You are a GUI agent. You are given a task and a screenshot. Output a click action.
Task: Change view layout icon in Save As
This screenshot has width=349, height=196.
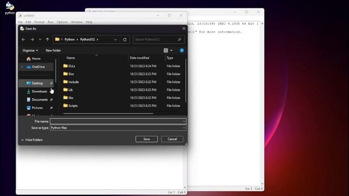pyautogui.click(x=166, y=51)
